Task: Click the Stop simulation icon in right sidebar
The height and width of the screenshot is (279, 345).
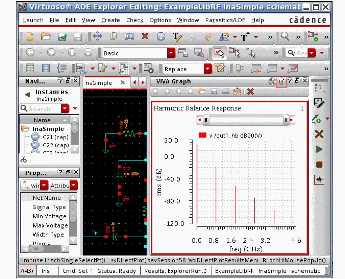Action: (x=319, y=165)
